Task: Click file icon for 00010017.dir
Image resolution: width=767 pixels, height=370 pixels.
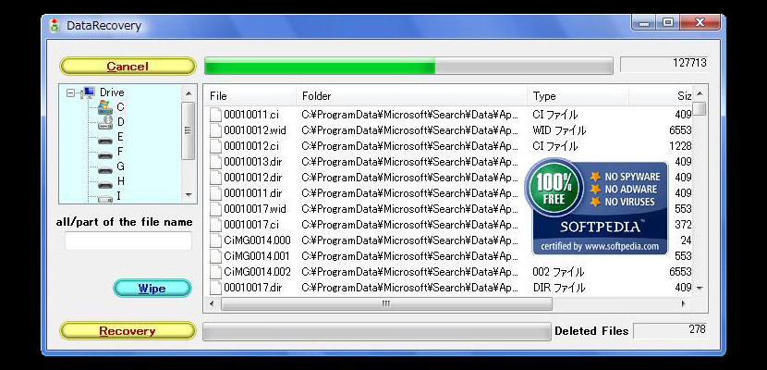Action: coord(215,288)
